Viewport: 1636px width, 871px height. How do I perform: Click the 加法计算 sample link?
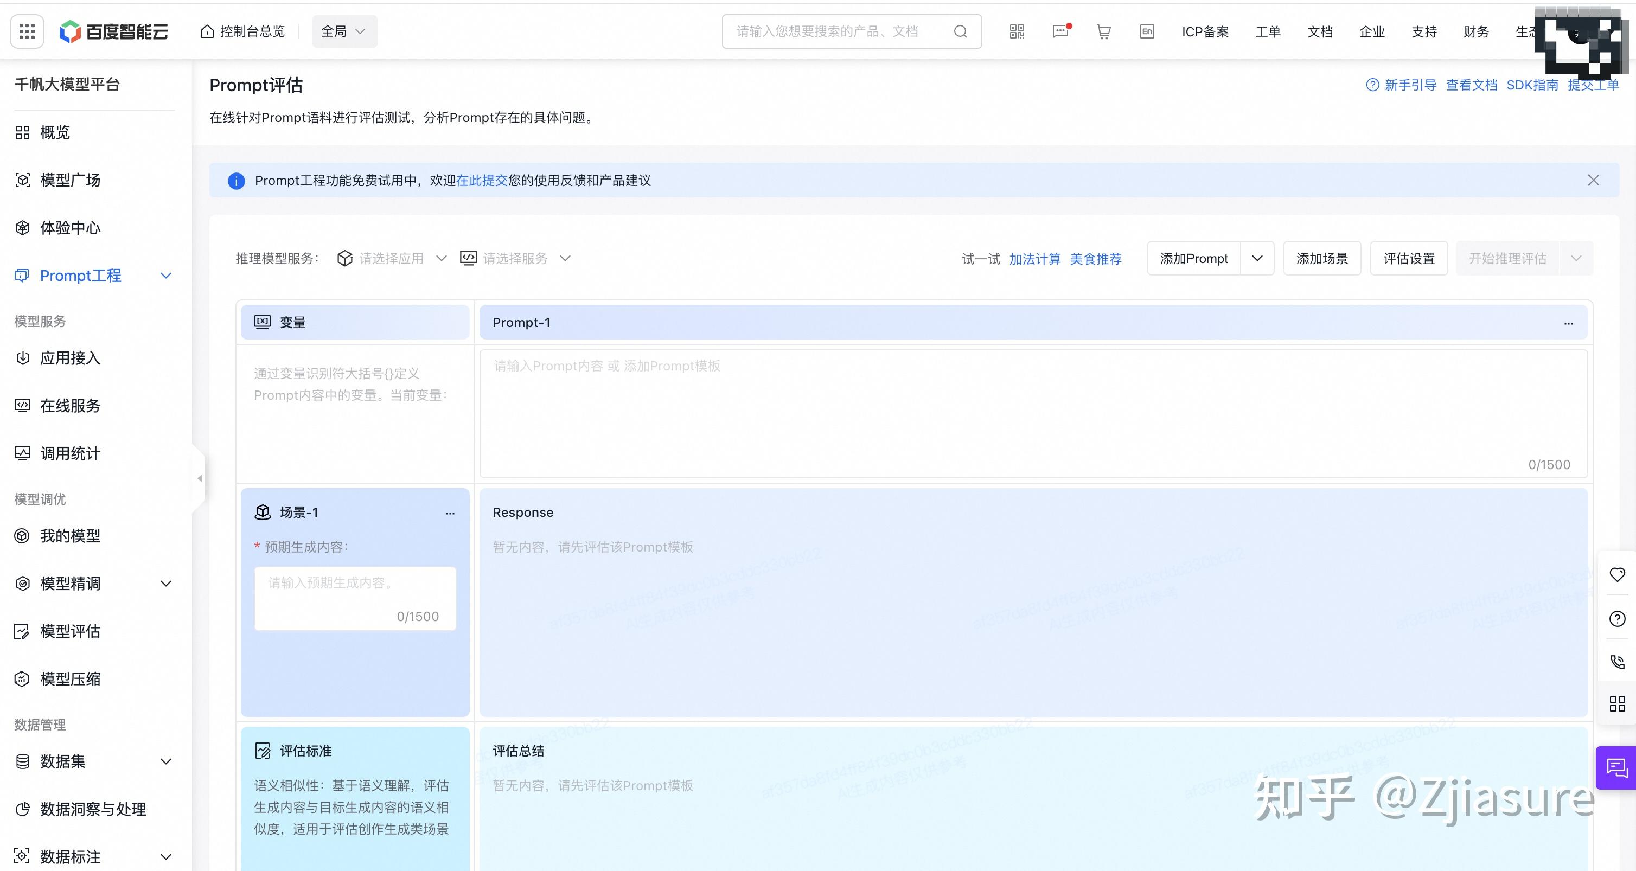(1034, 259)
